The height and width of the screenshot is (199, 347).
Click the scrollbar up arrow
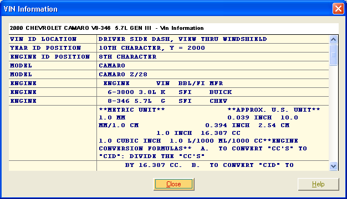pyautogui.click(x=333, y=39)
